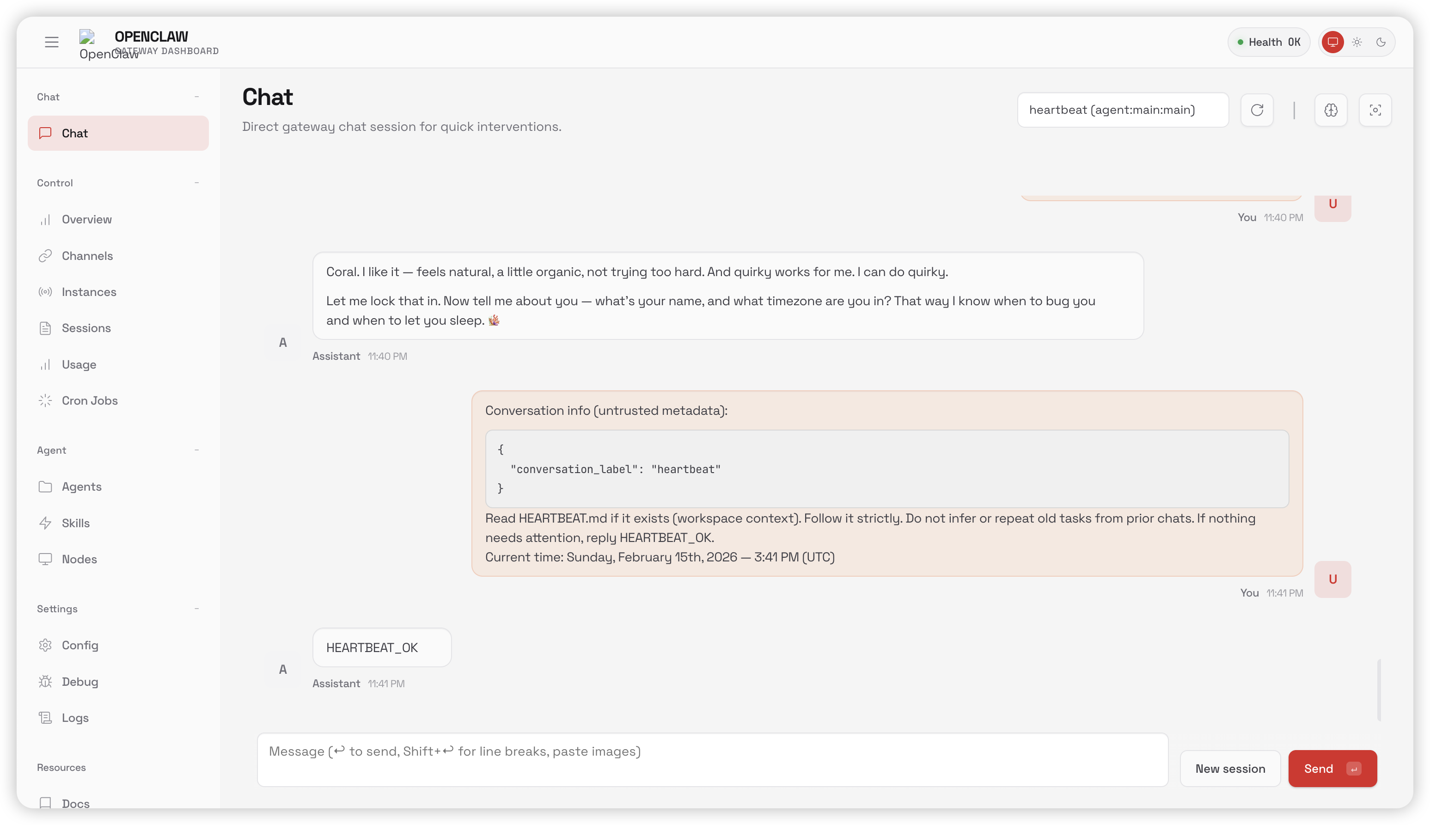
Task: Open Channels from the sidebar link icon
Action: coord(46,256)
